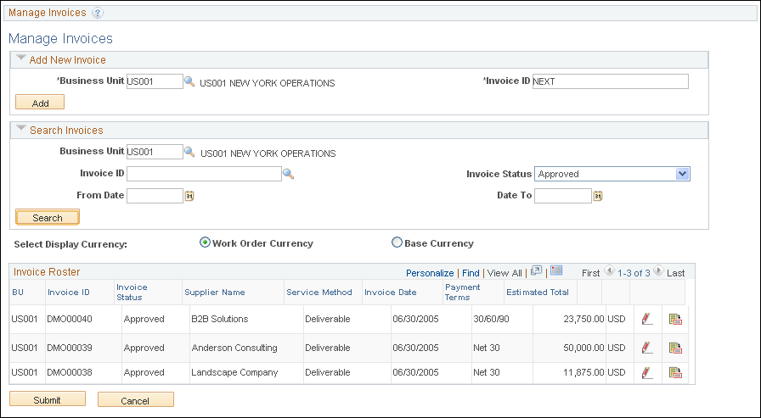Click View All in Invoice Roster

tap(505, 273)
